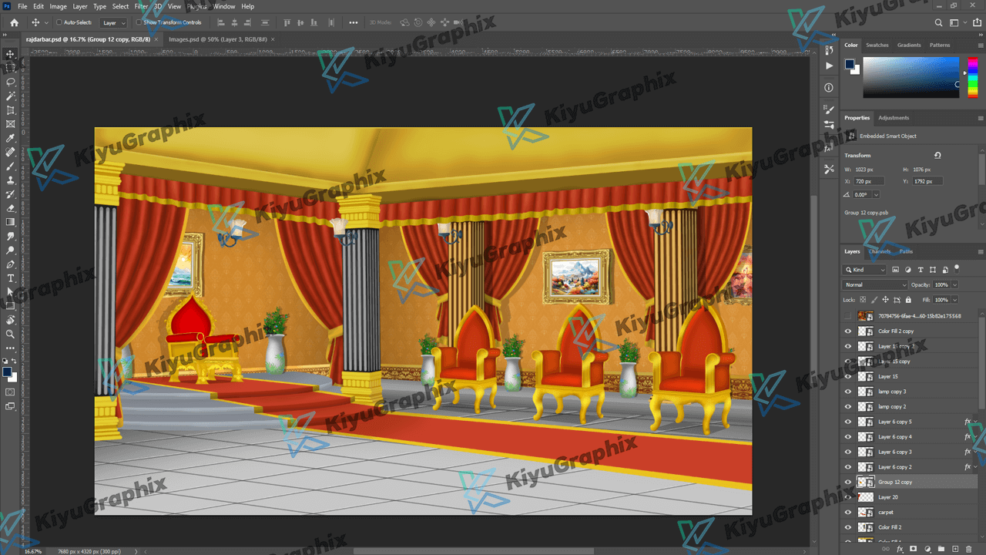The height and width of the screenshot is (555, 986).
Task: Check Show Transform Controls
Action: 139,22
